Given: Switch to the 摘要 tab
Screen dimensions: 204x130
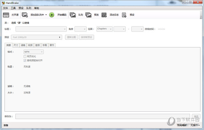Looking at the screenshot, I should 8,45.
